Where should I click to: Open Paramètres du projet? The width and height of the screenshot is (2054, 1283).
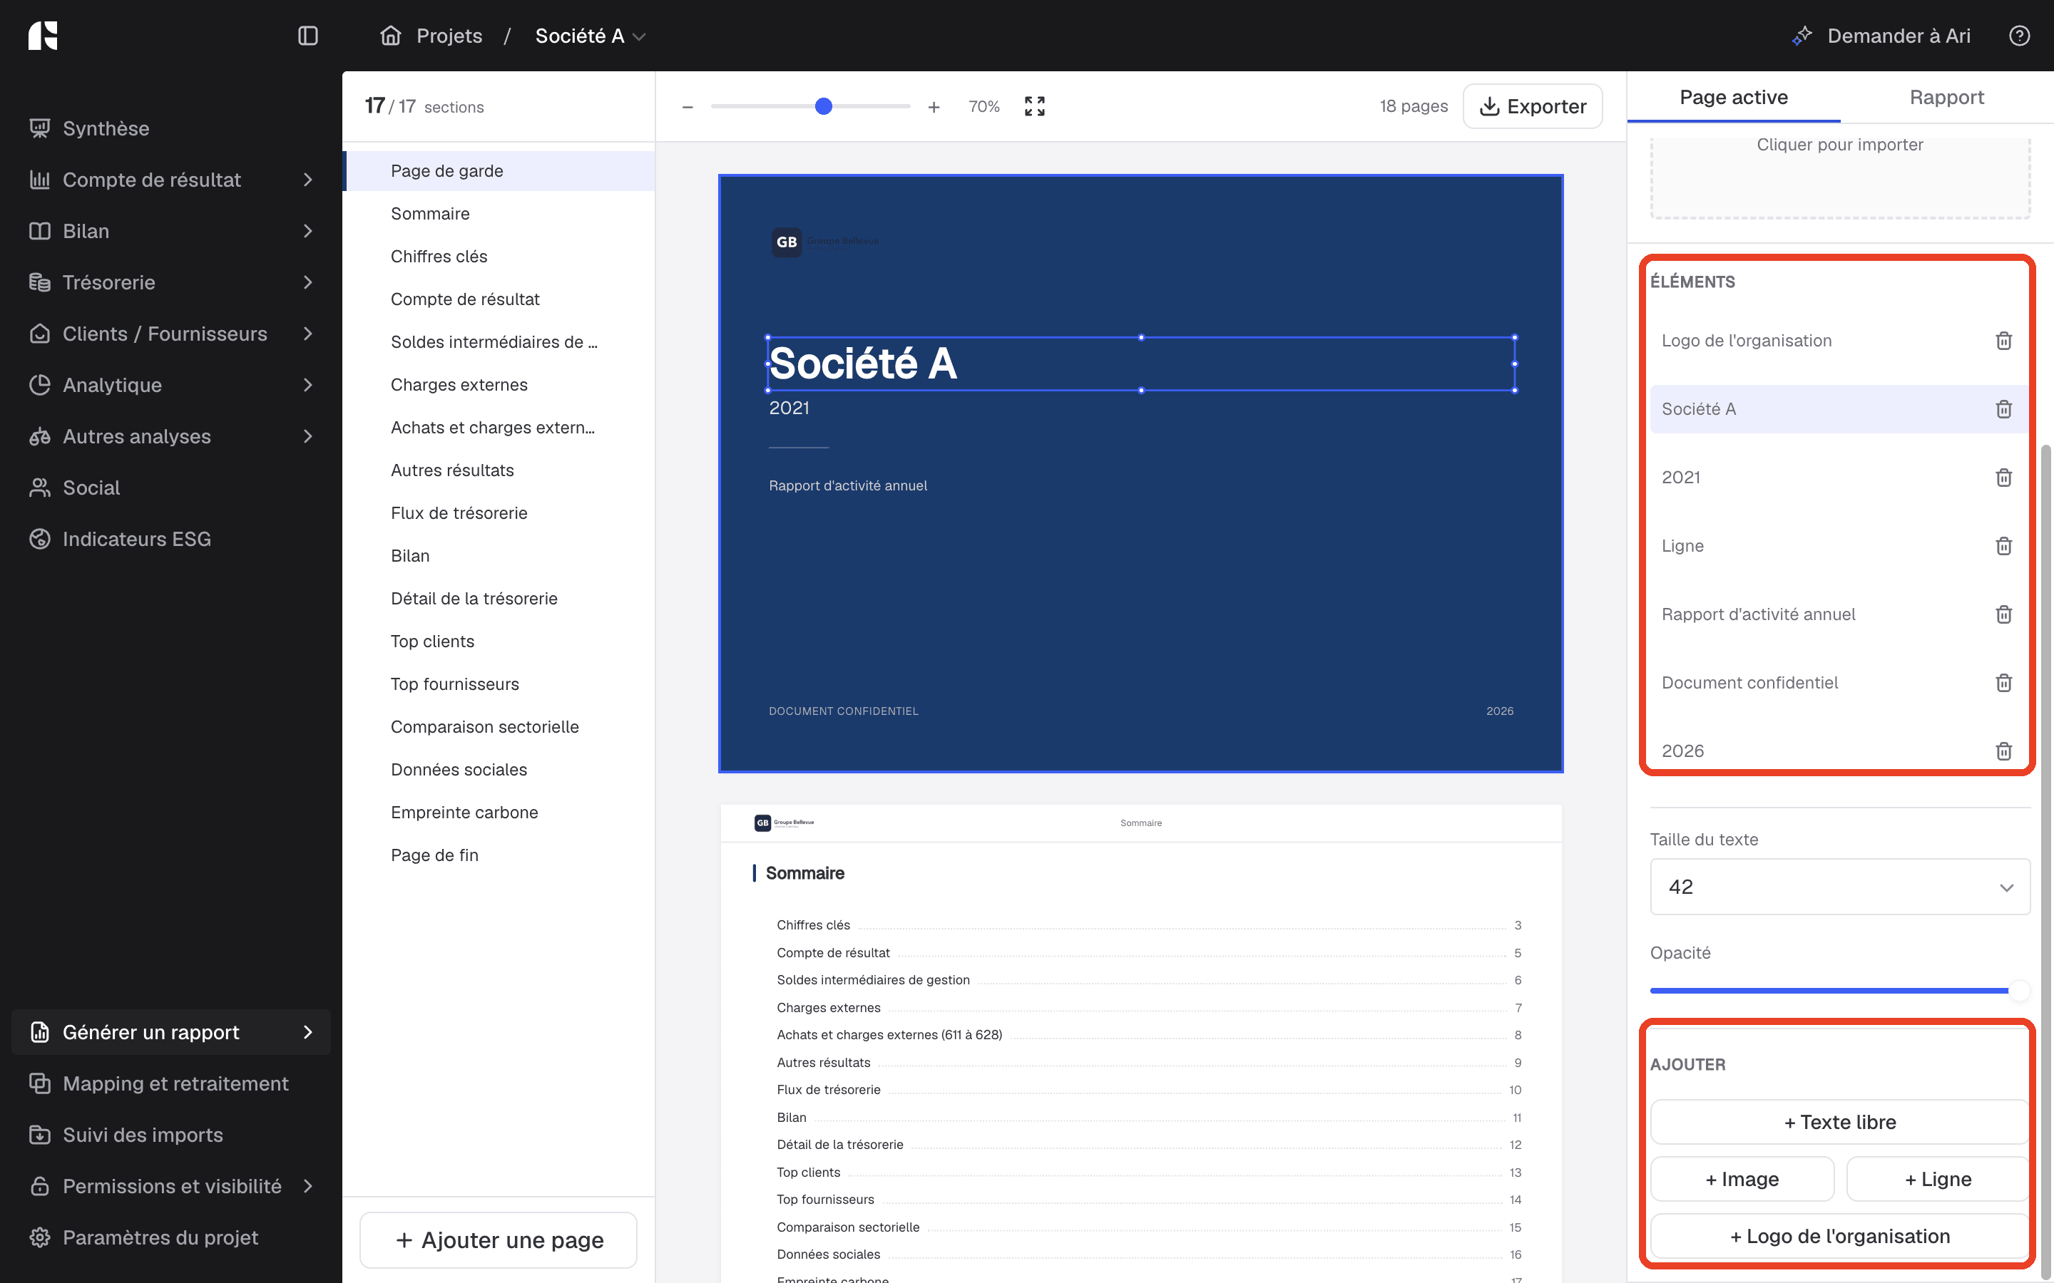[x=170, y=1238]
